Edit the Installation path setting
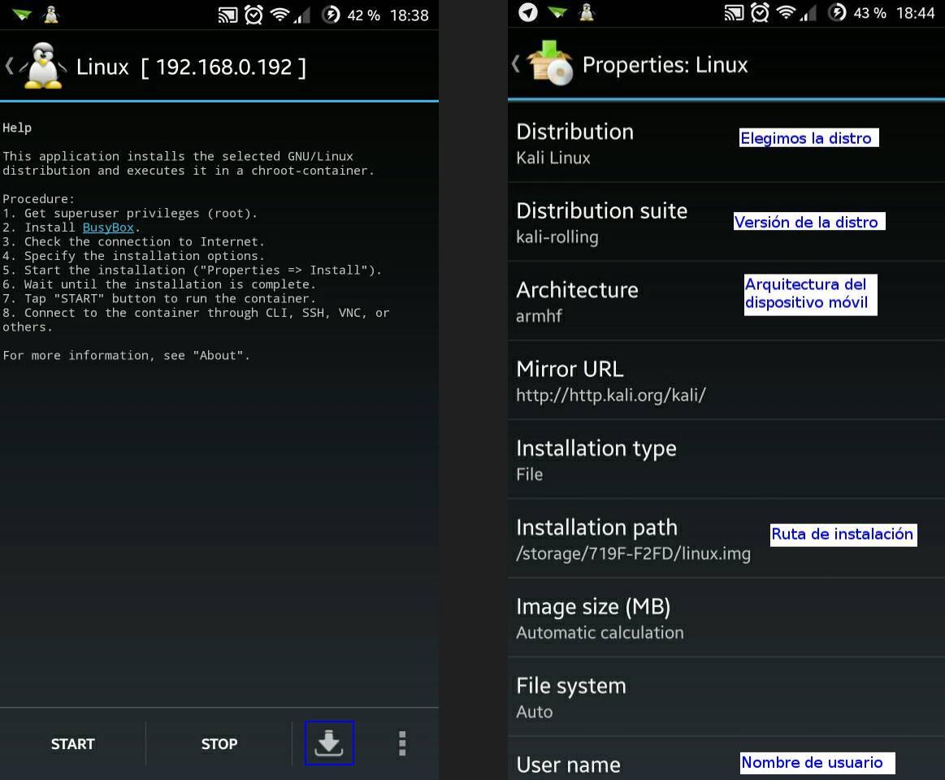Viewport: 945px width, 780px height. click(726, 539)
